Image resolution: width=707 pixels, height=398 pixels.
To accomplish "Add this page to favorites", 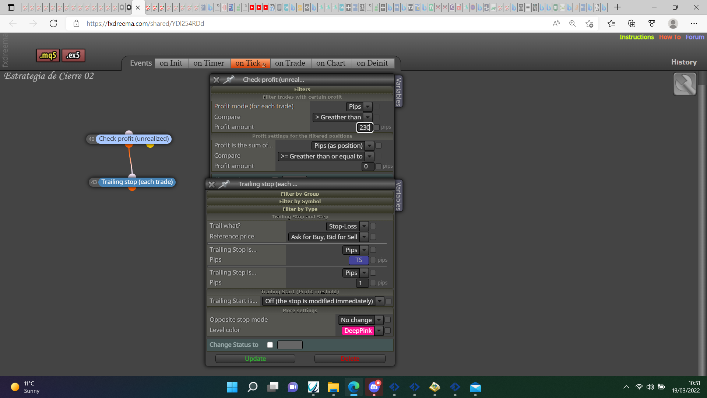I will tap(589, 24).
